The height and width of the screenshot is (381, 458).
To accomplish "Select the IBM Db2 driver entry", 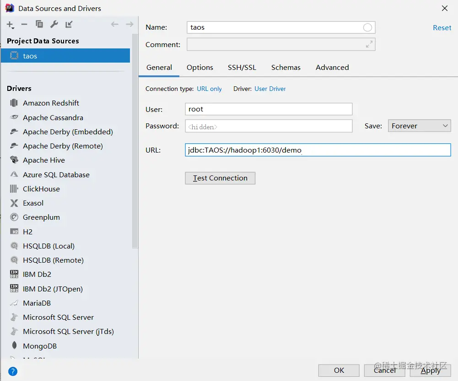I will [37, 274].
